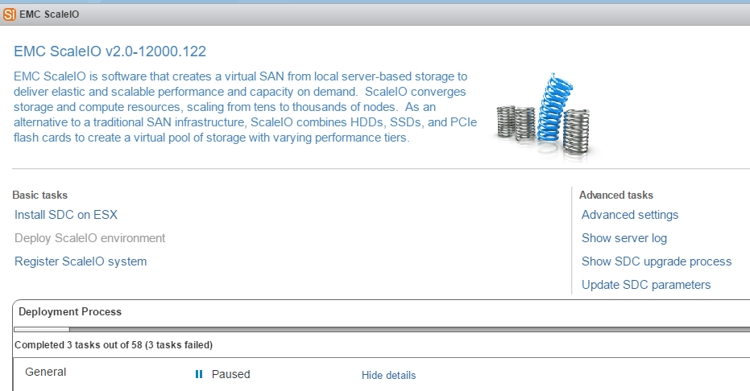Click Deploy ScaleIO environment link

coord(90,238)
